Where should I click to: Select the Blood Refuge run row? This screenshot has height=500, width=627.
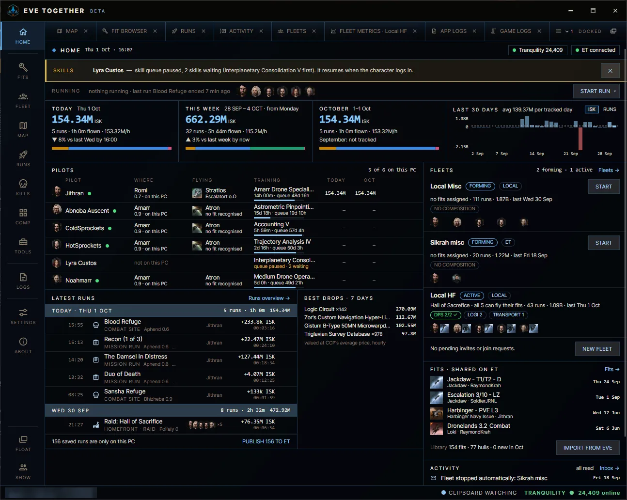point(171,326)
